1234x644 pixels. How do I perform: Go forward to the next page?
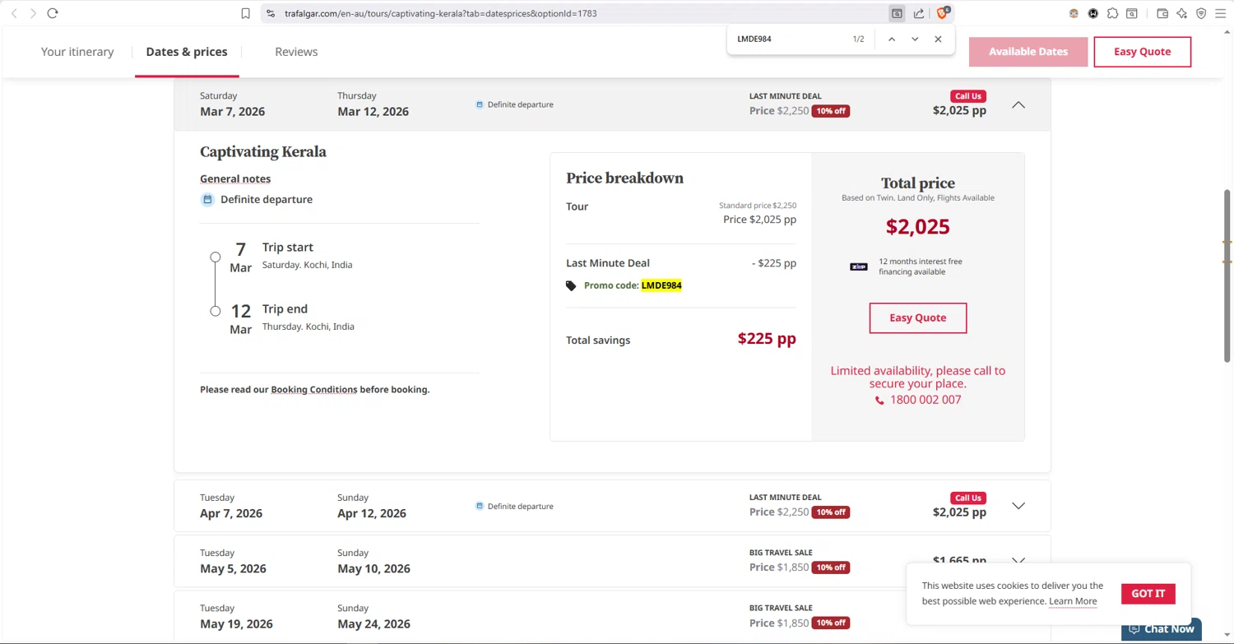tap(33, 13)
